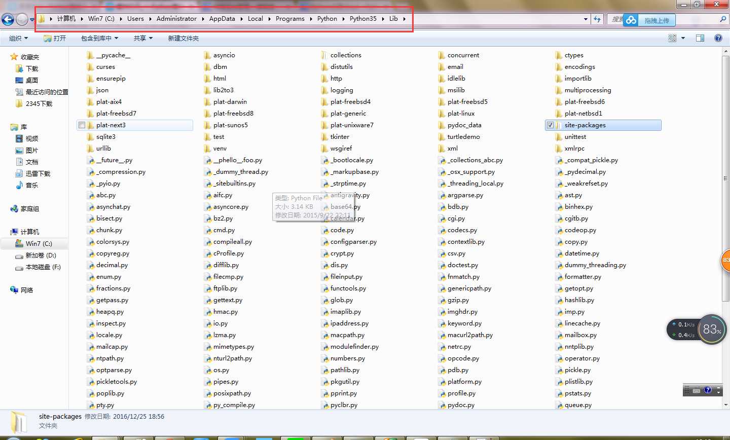
Task: Open the 共享 dropdown
Action: pos(143,38)
